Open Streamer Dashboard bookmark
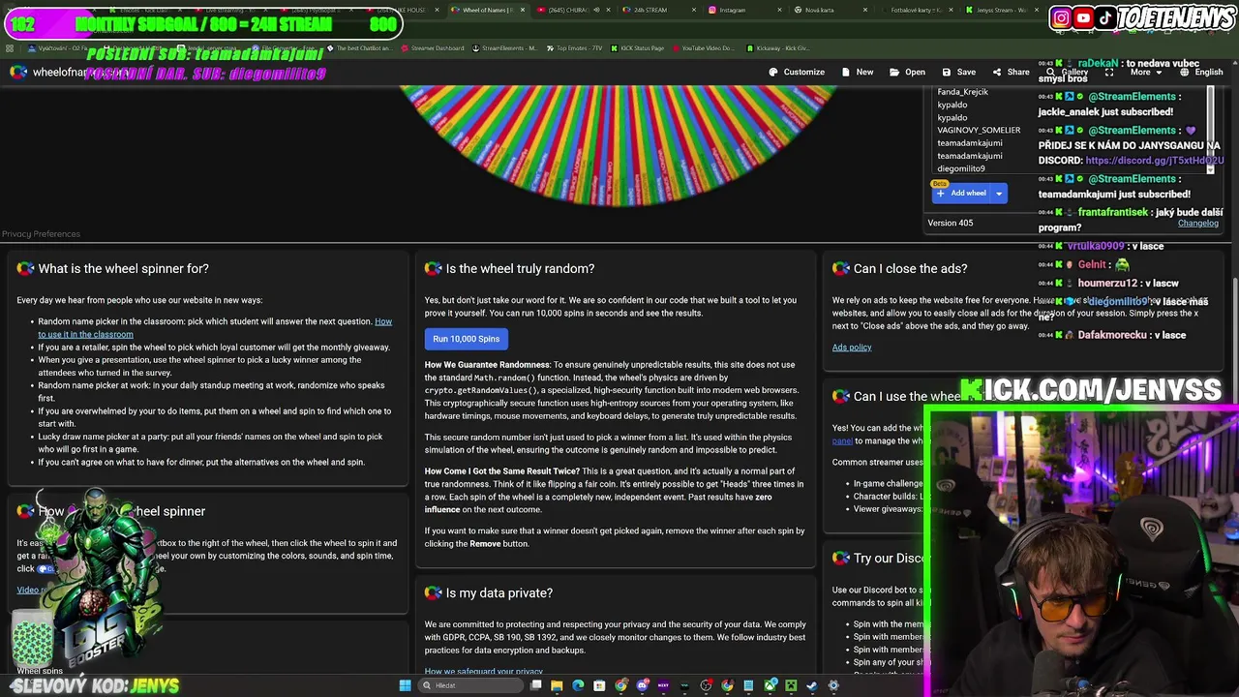Viewport: 1239px width, 697px height. point(432,47)
